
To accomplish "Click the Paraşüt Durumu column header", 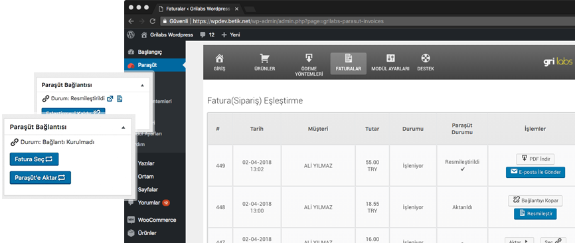I will pyautogui.click(x=462, y=129).
